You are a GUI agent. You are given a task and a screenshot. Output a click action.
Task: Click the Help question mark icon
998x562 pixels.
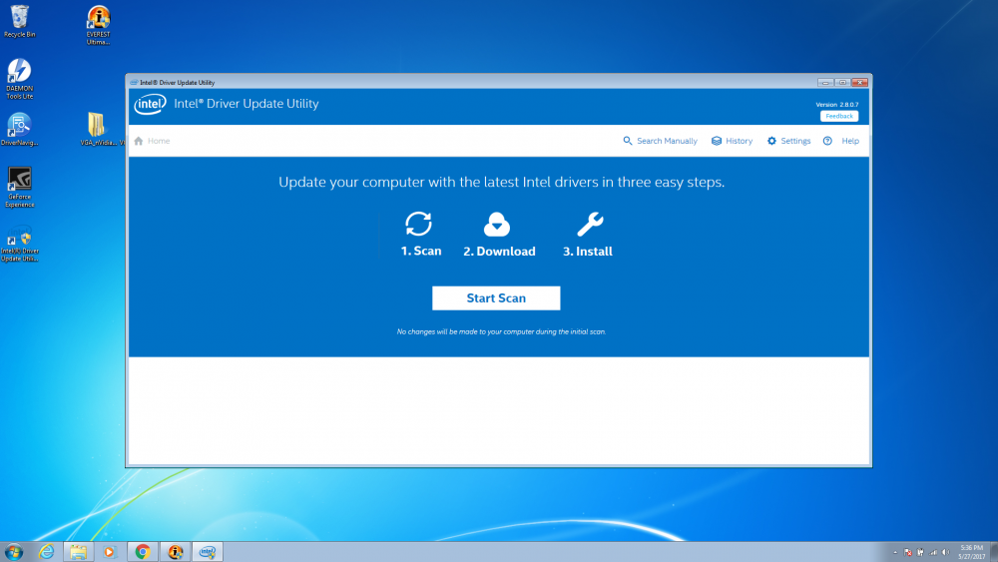[827, 141]
